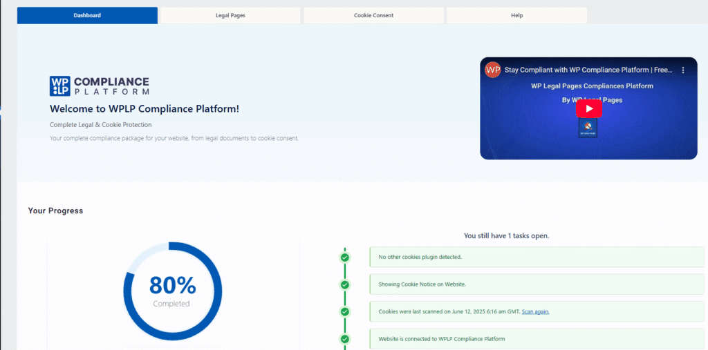708x350 pixels.
Task: Switch to the Dashboard tab
Action: [87, 15]
